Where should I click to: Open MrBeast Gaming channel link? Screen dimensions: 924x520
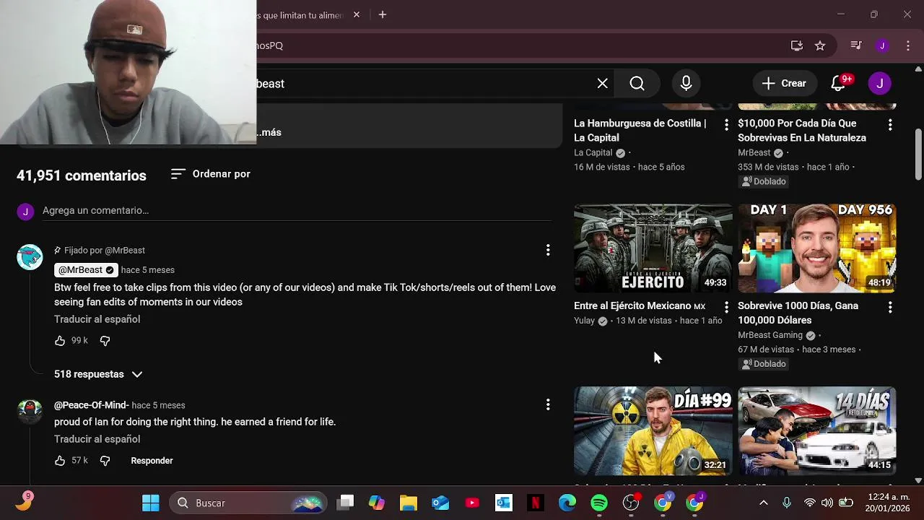770,335
